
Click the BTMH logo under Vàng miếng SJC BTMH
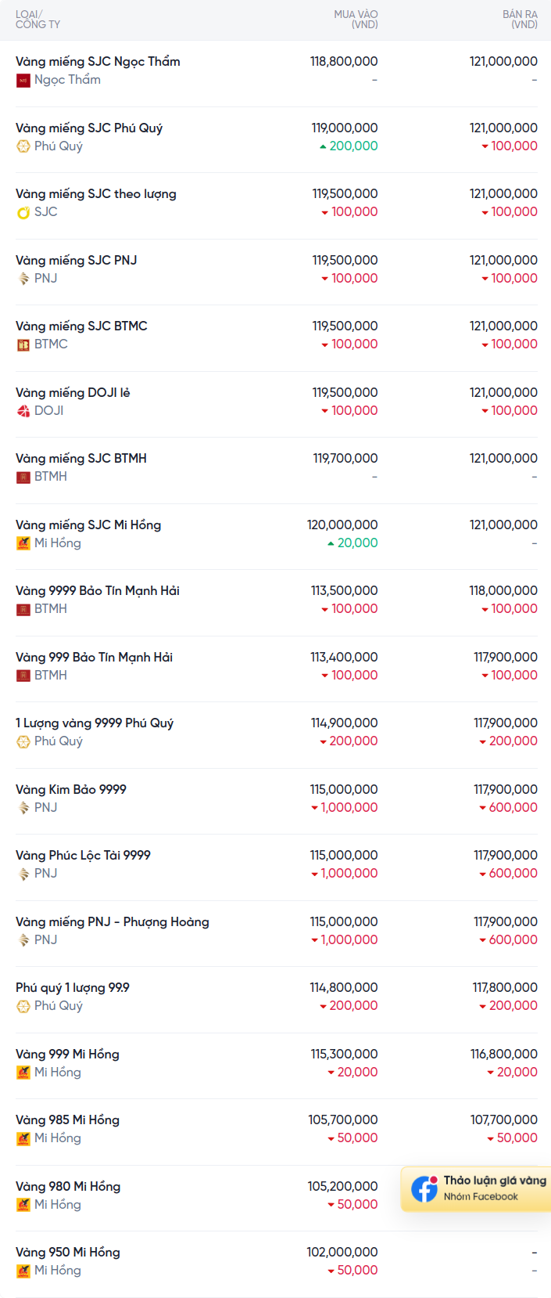[23, 477]
